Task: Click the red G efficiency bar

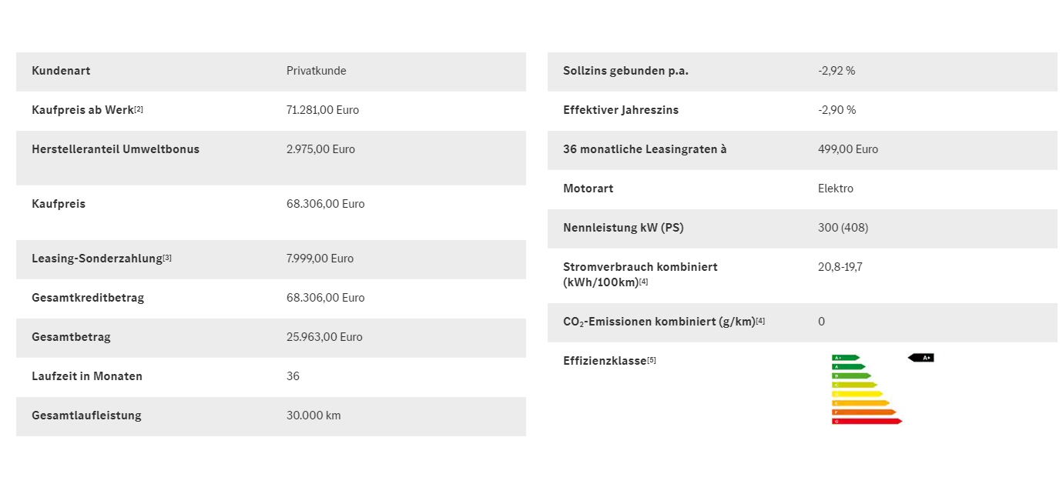Action: pyautogui.click(x=866, y=421)
